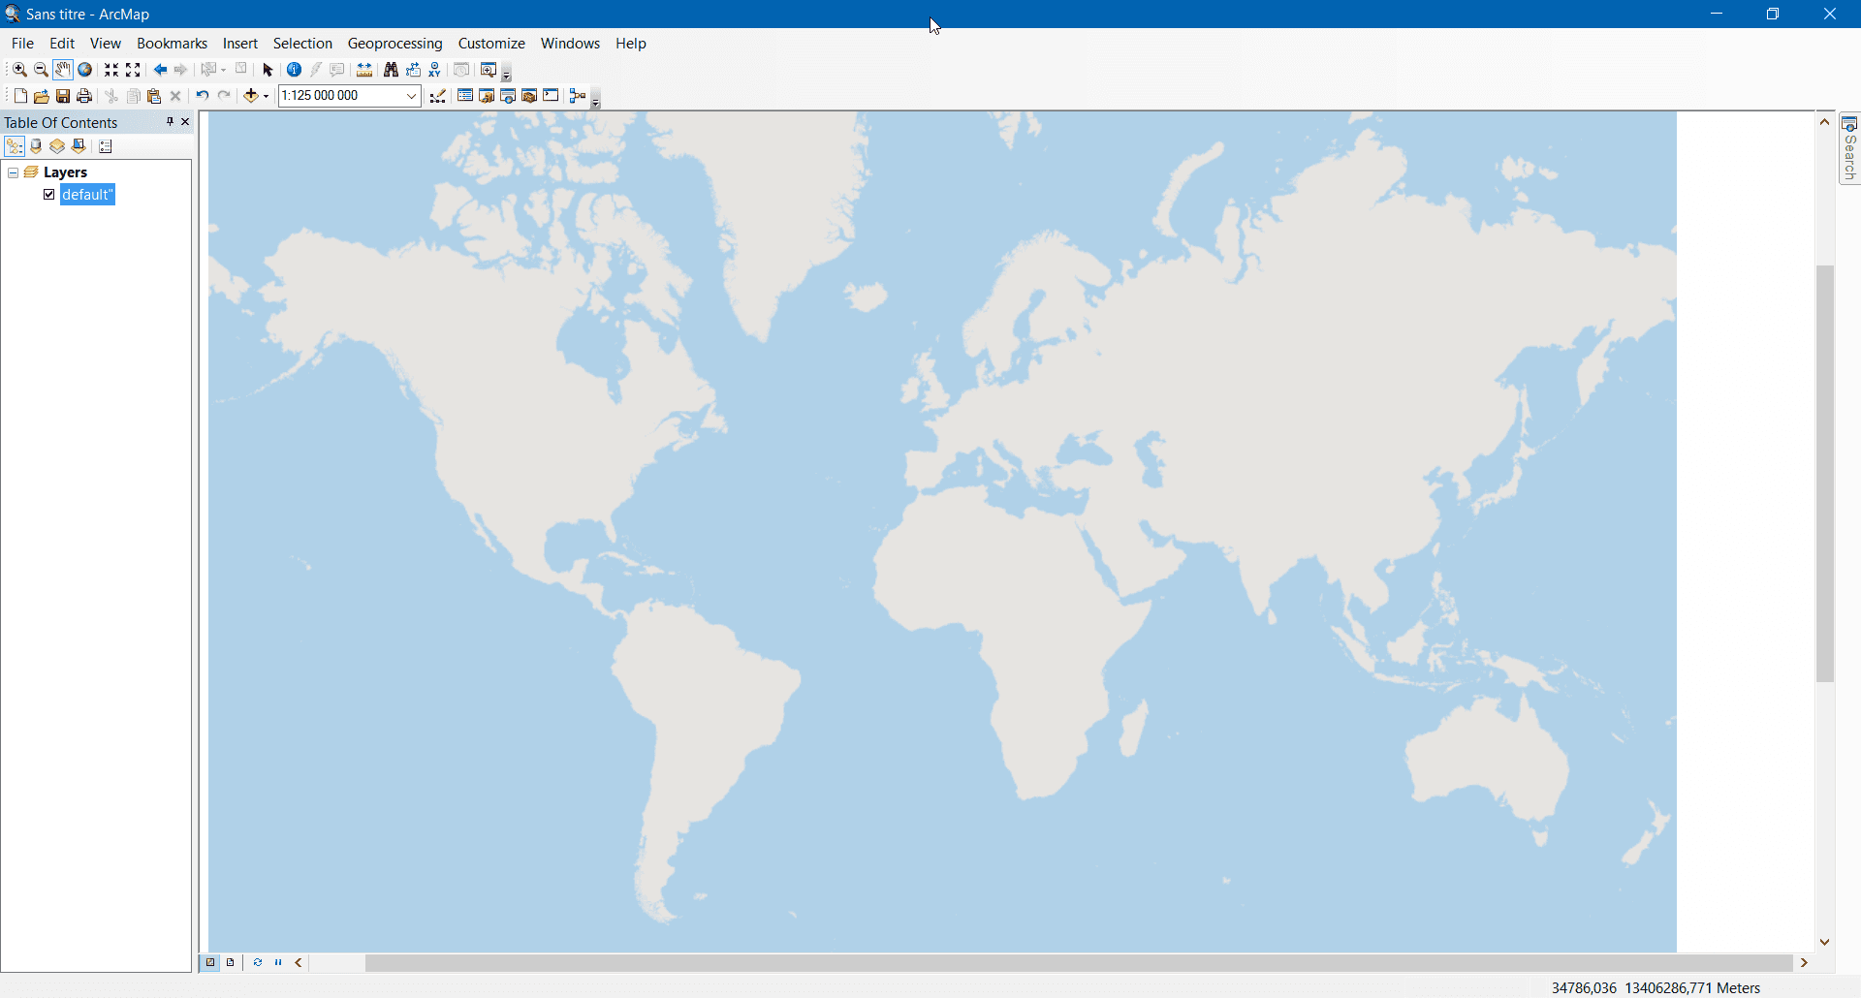The image size is (1861, 998).
Task: Select the Zoom In tool
Action: point(19,69)
